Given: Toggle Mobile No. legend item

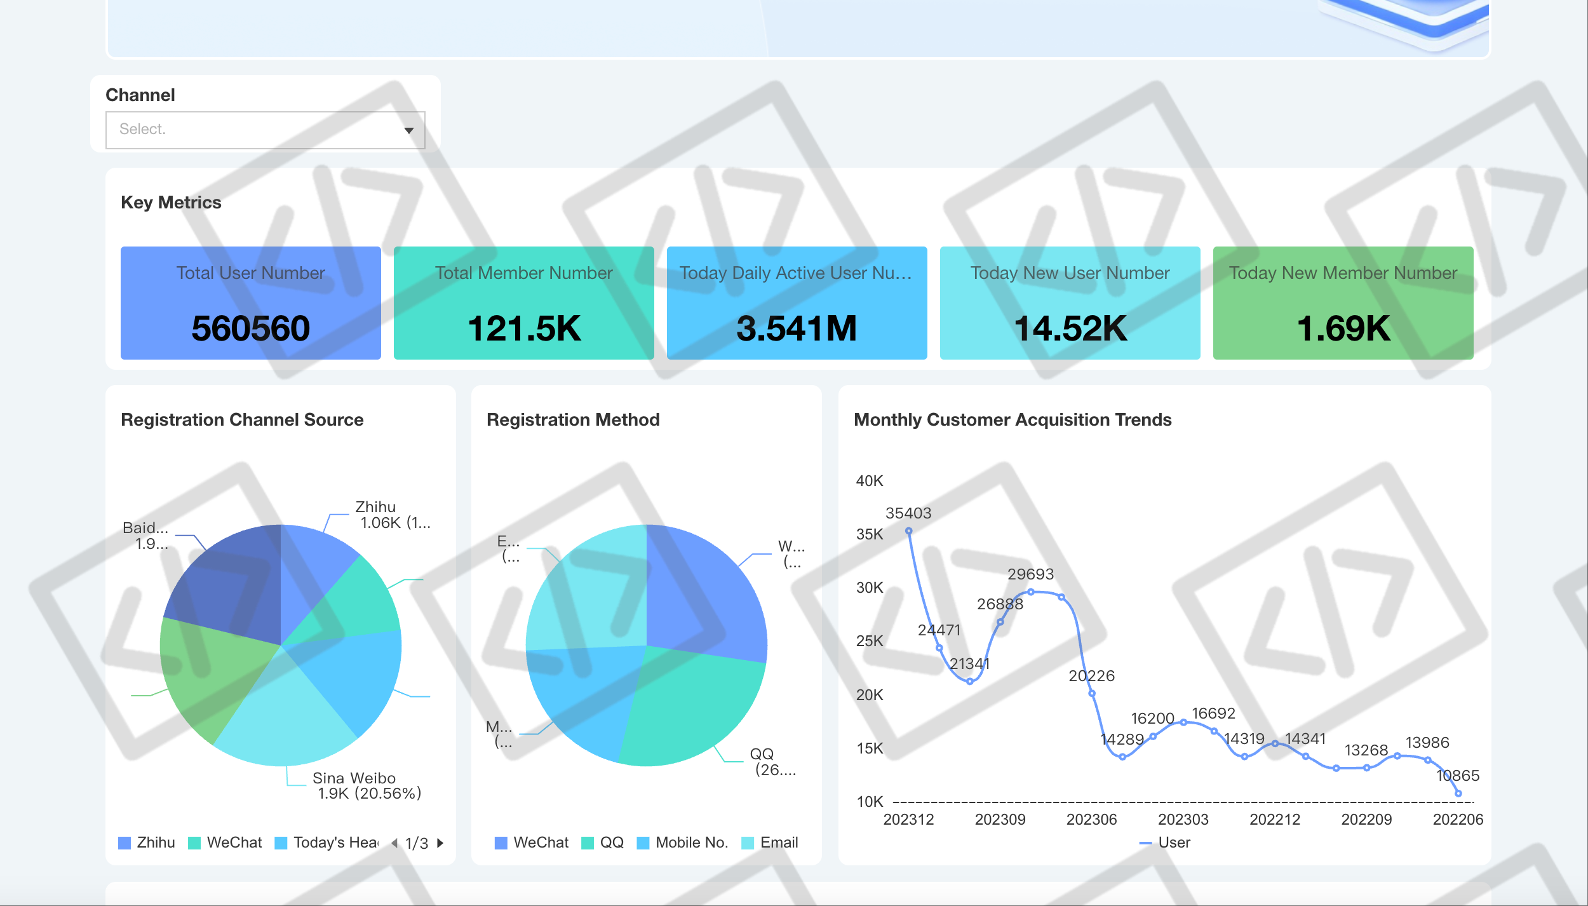Looking at the screenshot, I should point(682,842).
